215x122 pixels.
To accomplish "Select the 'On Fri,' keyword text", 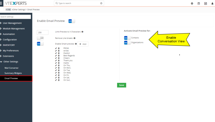I will pos(66,75).
